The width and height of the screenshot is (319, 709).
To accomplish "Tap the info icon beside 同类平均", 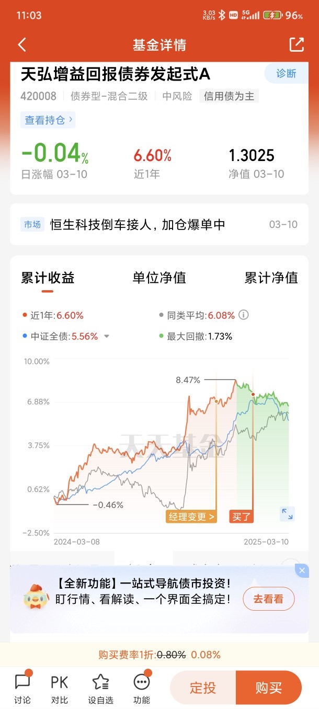I will pyautogui.click(x=243, y=315).
